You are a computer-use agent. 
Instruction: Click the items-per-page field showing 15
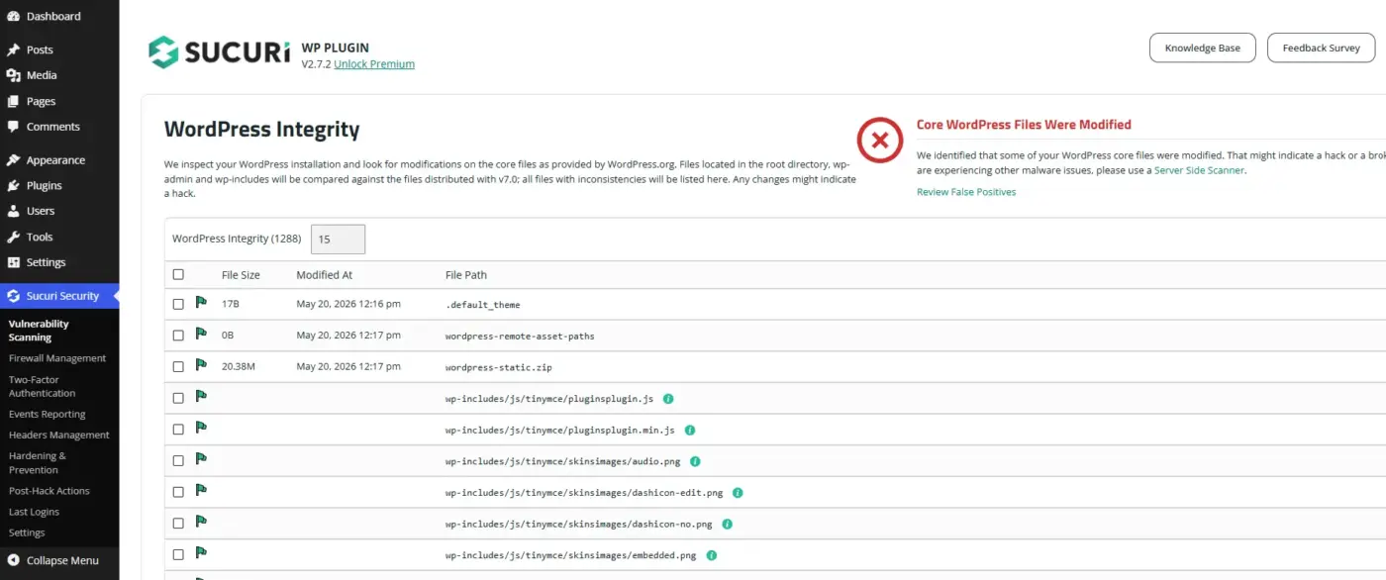[338, 239]
